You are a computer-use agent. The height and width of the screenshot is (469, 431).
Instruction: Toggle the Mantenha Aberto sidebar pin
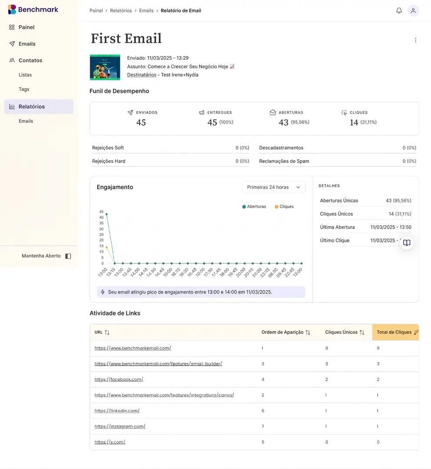pos(68,256)
